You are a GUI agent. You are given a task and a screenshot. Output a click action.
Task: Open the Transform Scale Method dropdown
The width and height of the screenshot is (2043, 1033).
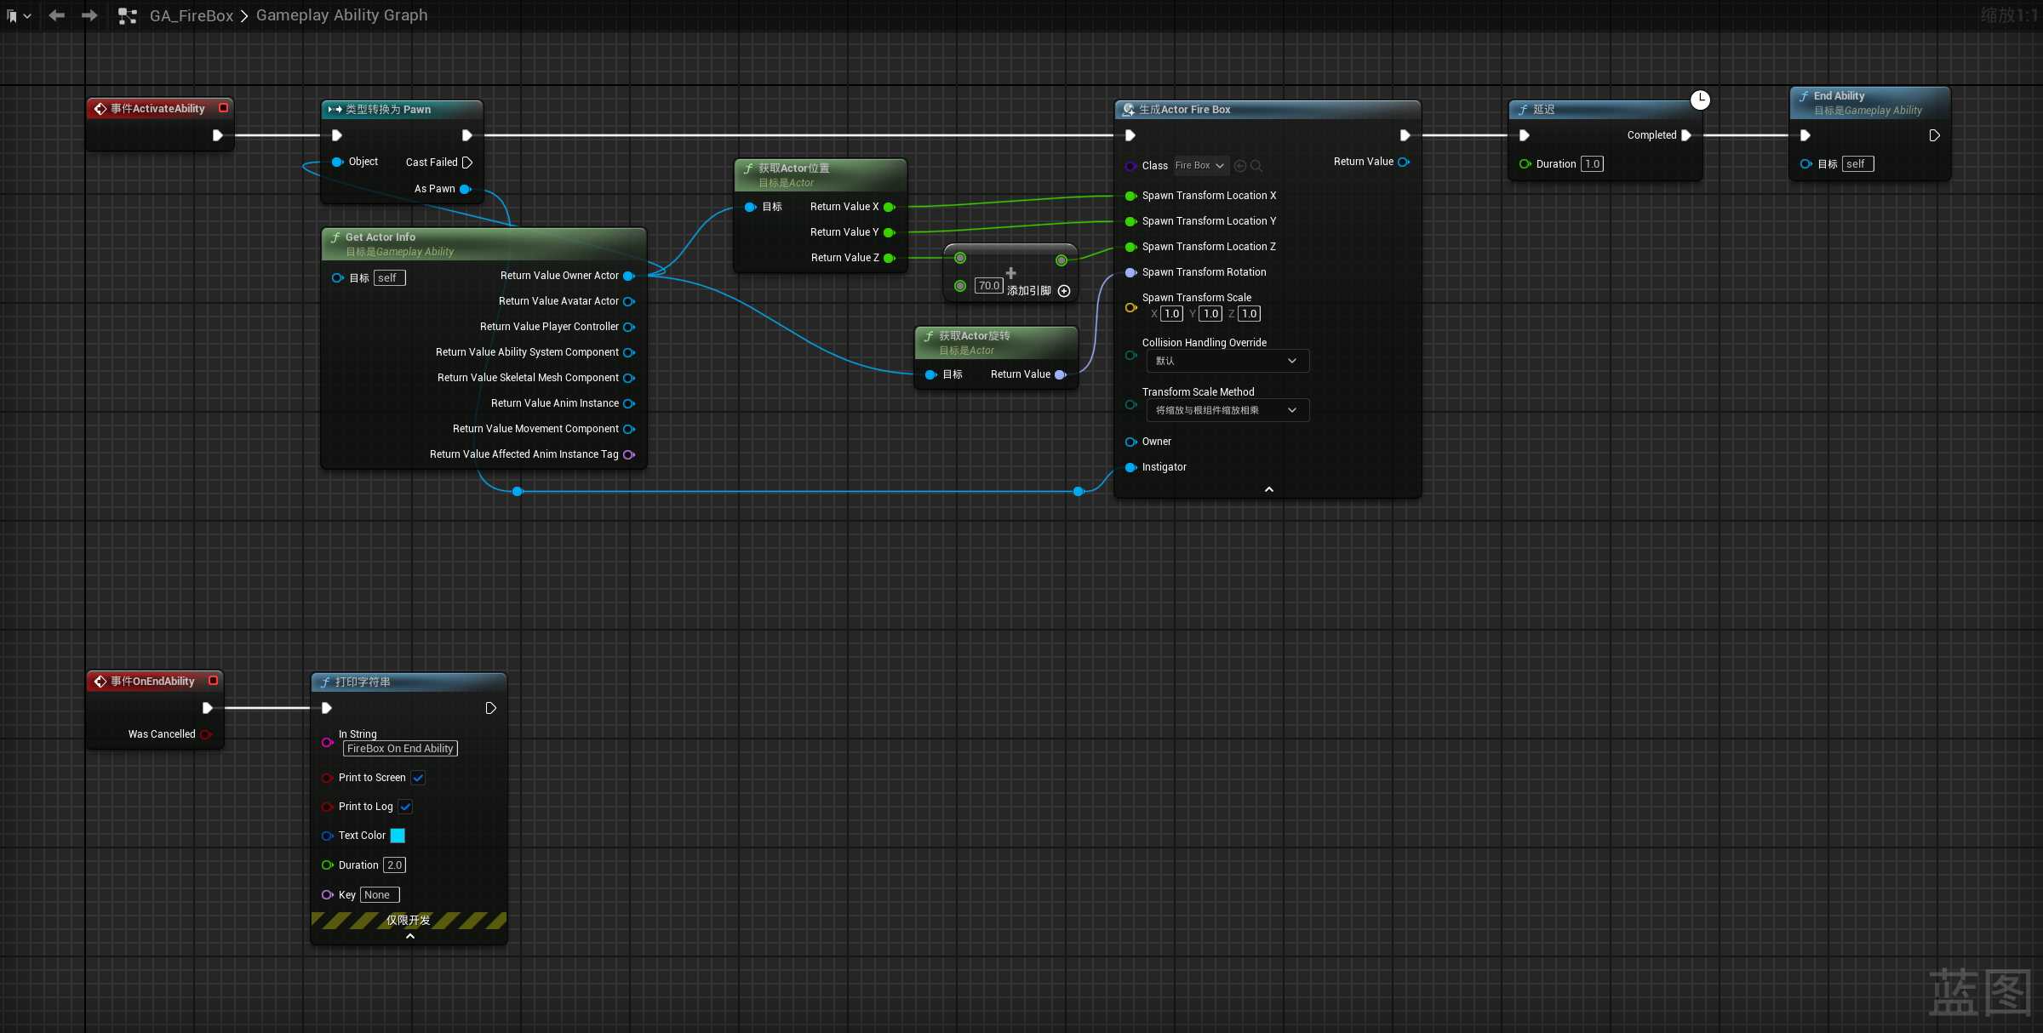coord(1227,410)
